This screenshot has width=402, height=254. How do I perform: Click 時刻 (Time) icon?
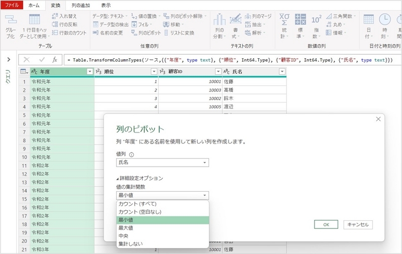384,20
